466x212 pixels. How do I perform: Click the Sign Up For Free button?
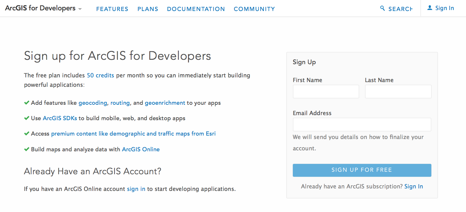pos(362,170)
